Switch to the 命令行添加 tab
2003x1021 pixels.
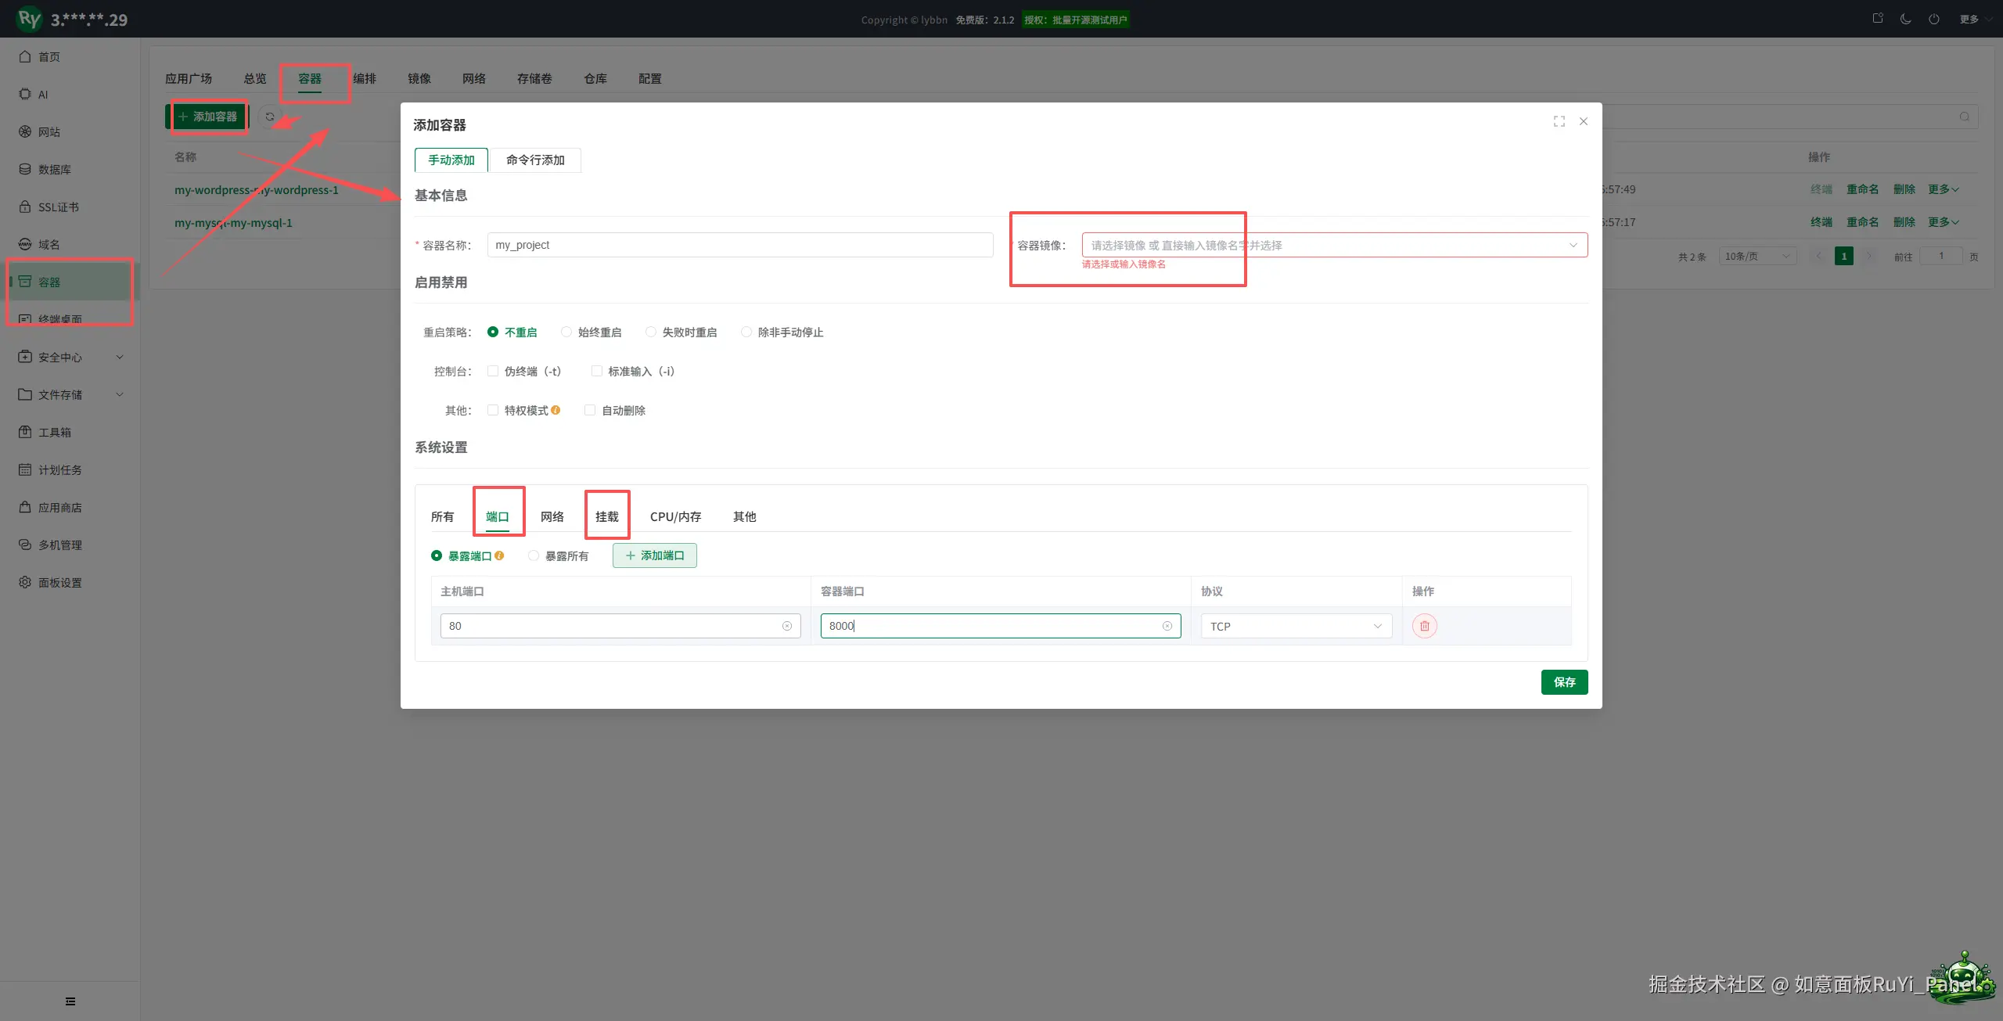535,160
